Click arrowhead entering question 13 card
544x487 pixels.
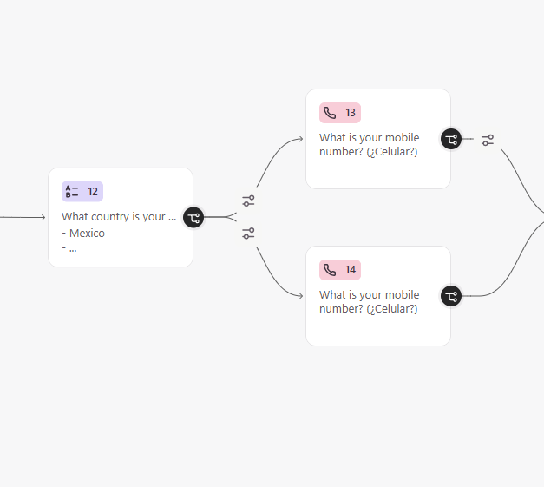[x=299, y=139]
